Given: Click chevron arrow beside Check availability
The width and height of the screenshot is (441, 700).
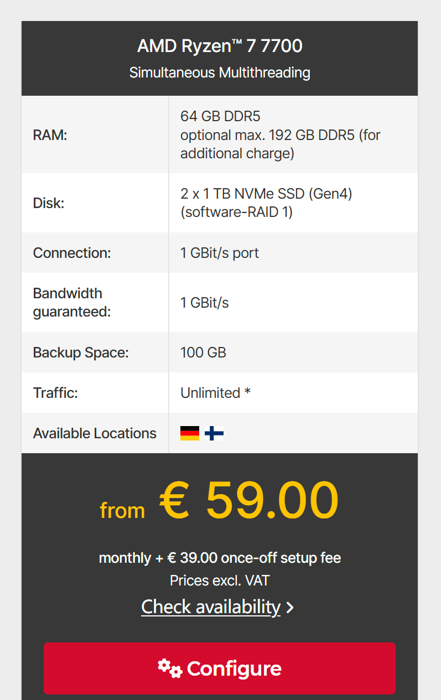Looking at the screenshot, I should [x=290, y=608].
